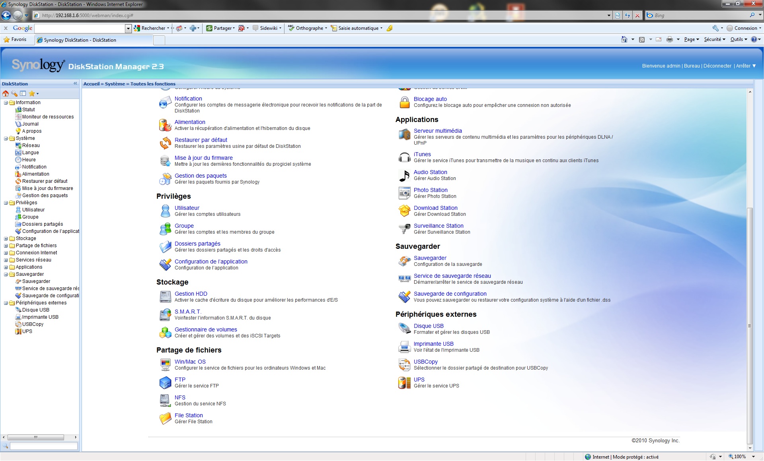The width and height of the screenshot is (764, 461).
Task: Open the Sauvegarde de configuration link
Action: (450, 294)
